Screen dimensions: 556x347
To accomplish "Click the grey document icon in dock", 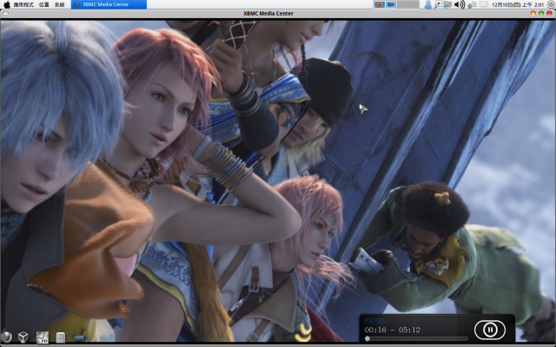I will tap(61, 337).
